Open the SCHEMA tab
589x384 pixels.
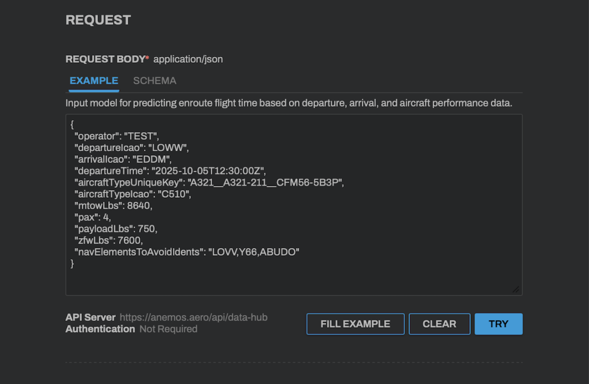(155, 81)
